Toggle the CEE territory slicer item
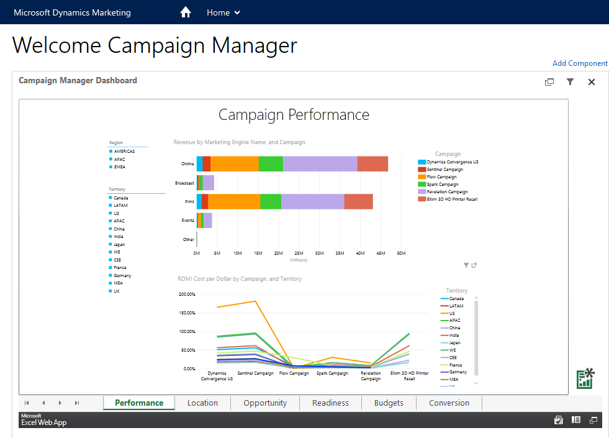The image size is (609, 438). pos(115,260)
